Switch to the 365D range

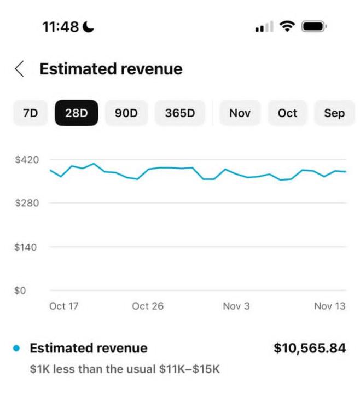pos(180,113)
